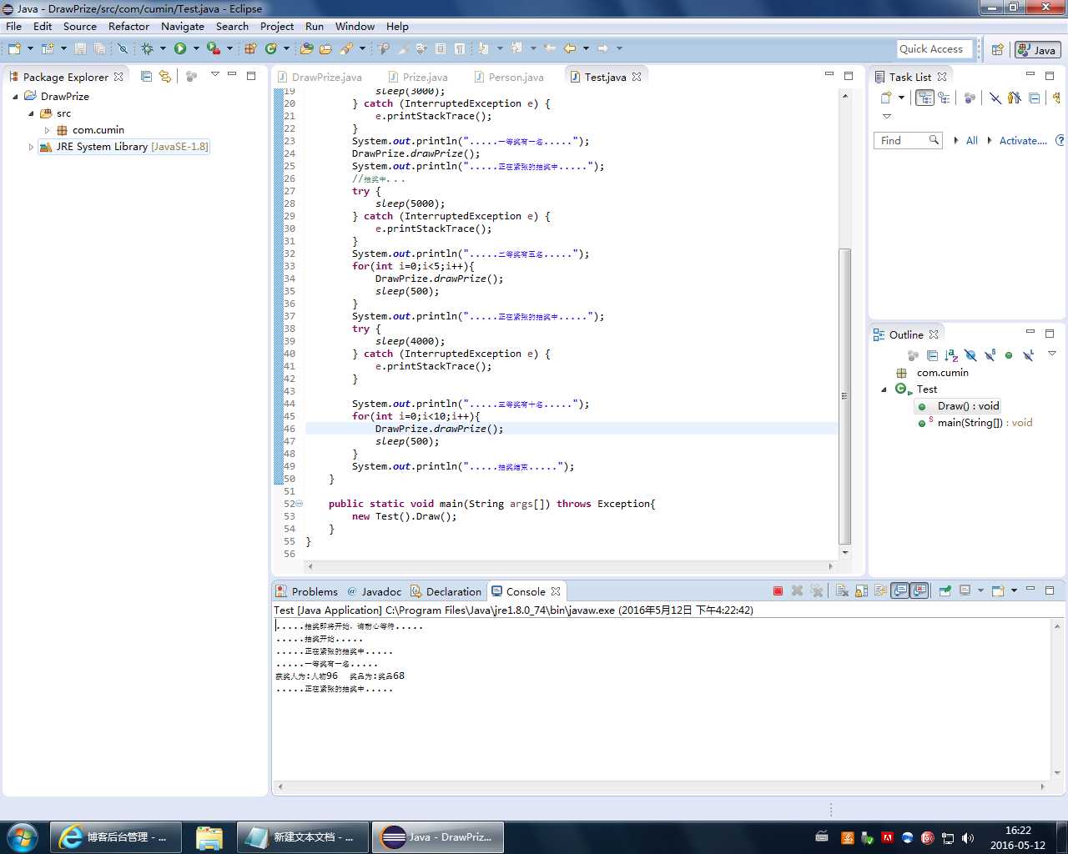Switch to the DrawPrize.java editor tab

click(326, 77)
